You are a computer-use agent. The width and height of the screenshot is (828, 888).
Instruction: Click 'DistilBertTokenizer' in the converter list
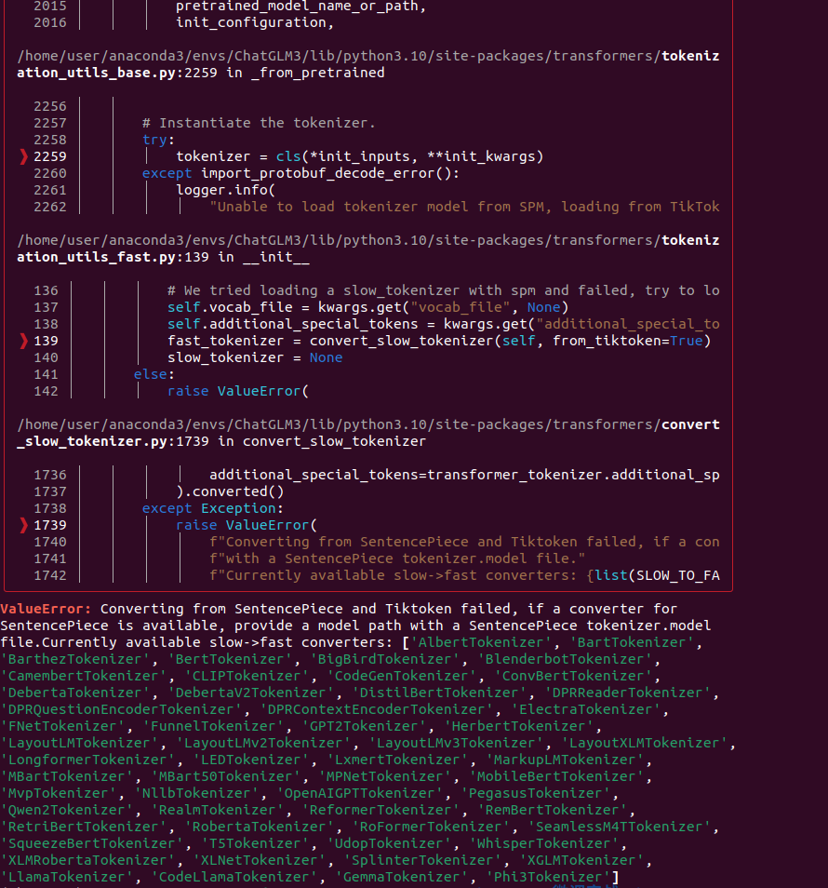click(438, 693)
